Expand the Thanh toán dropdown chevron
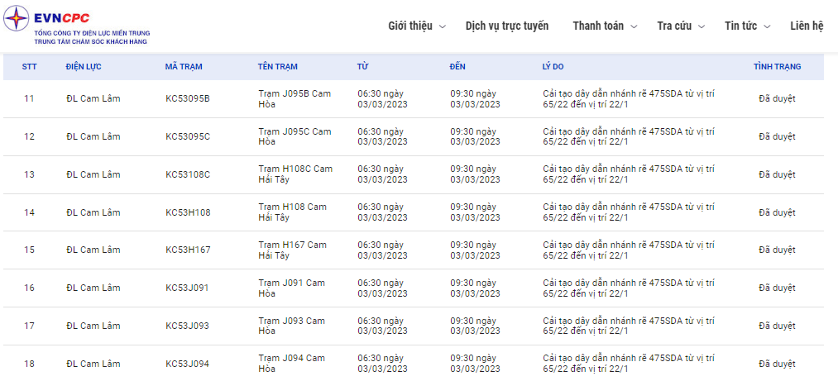838x381 pixels. pyautogui.click(x=634, y=26)
